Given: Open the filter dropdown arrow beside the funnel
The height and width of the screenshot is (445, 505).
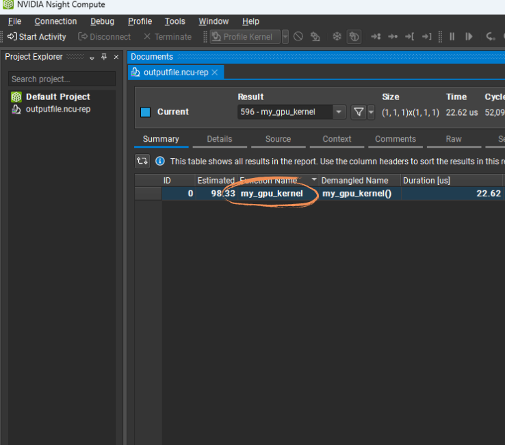Looking at the screenshot, I should [x=371, y=112].
